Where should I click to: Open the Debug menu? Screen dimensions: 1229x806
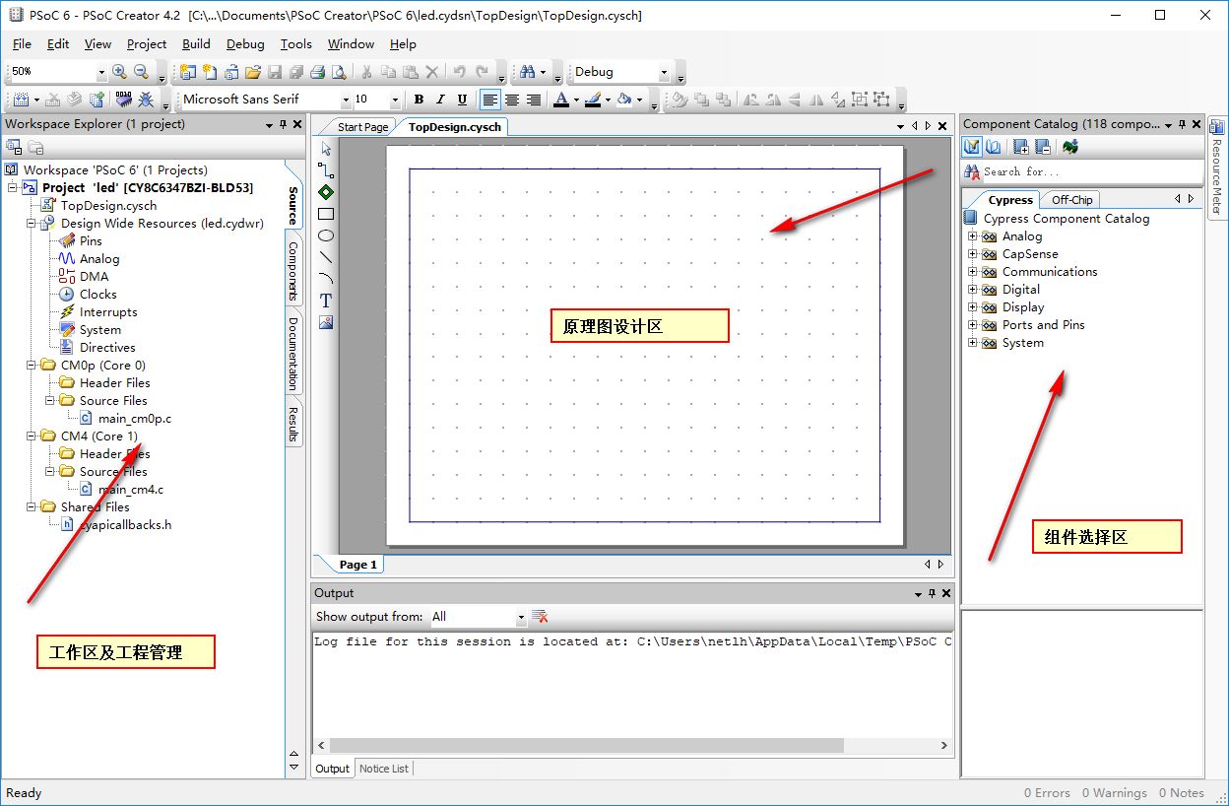tap(245, 44)
